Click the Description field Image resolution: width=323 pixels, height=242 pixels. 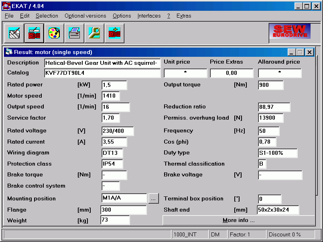[102, 63]
